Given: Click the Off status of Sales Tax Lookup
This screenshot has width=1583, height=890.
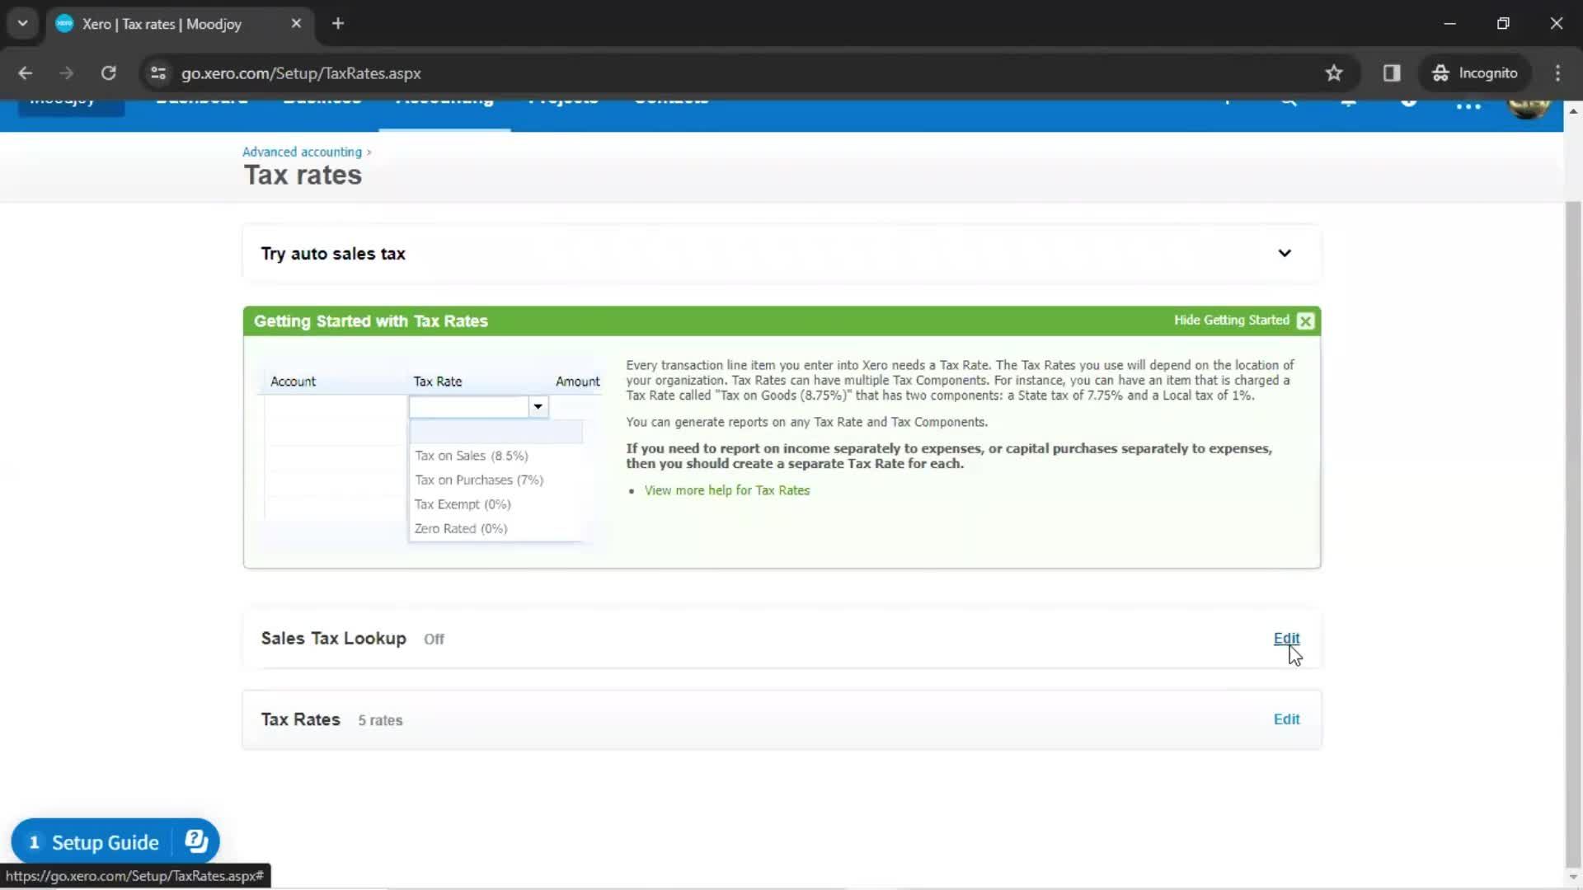Looking at the screenshot, I should tap(434, 639).
